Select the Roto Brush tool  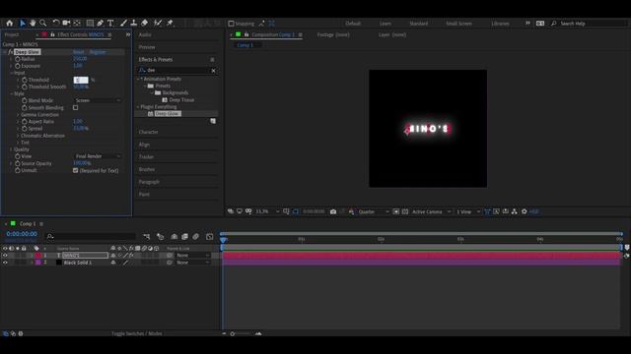tap(158, 24)
